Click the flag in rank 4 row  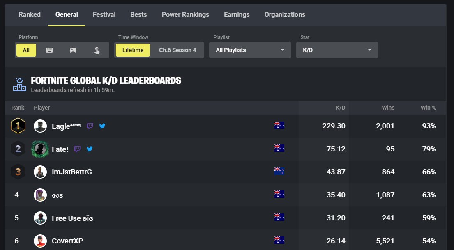pyautogui.click(x=279, y=194)
